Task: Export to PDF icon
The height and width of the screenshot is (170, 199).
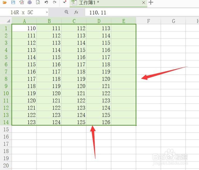Action: coord(21,2)
